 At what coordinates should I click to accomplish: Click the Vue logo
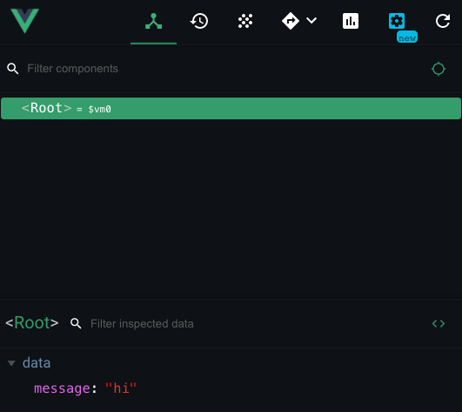click(x=24, y=21)
